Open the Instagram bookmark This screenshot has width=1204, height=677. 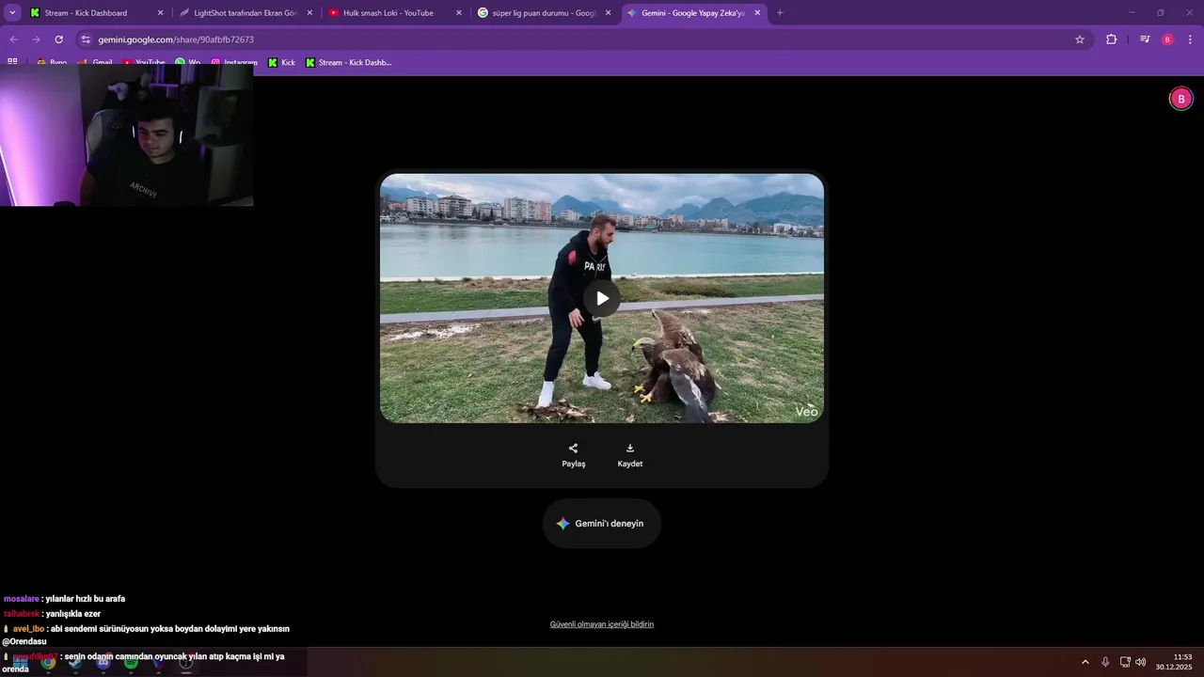233,63
